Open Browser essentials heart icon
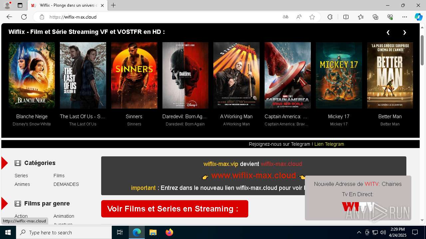426x239 pixels. point(390,17)
